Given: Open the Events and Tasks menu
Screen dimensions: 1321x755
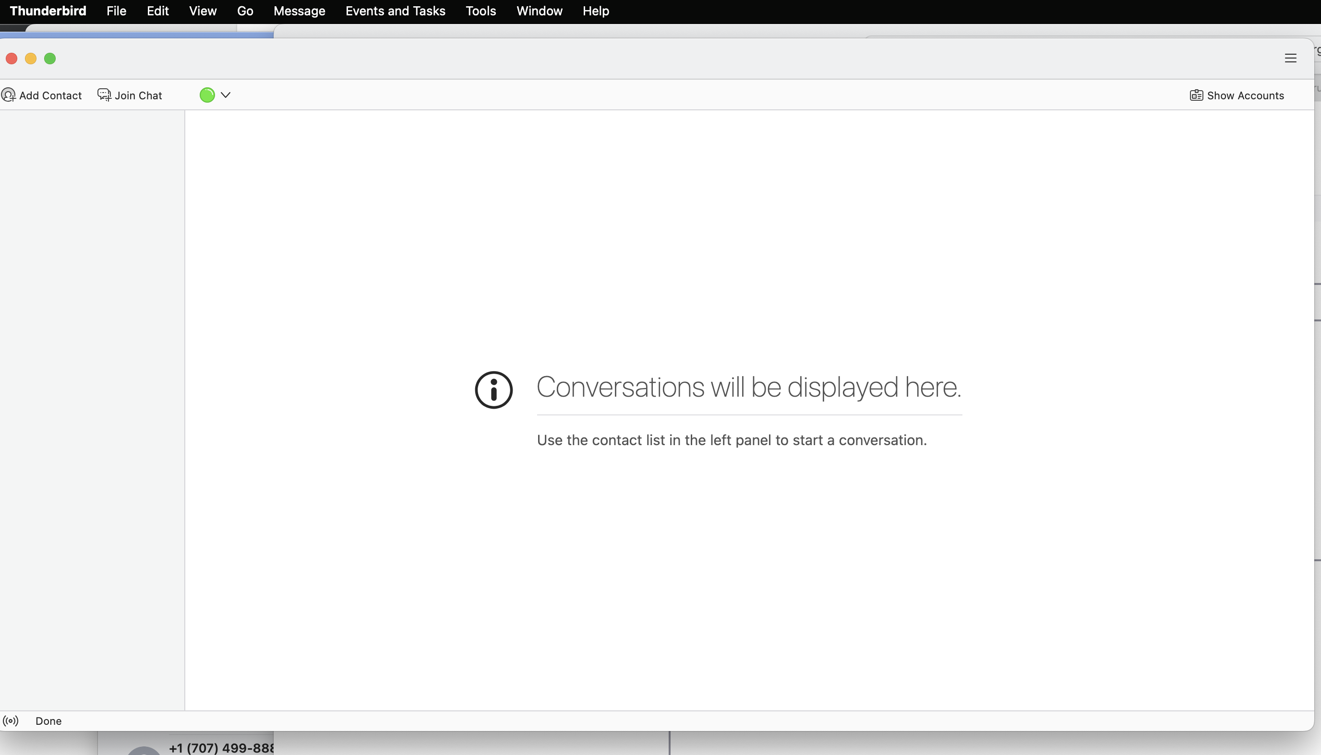Looking at the screenshot, I should tap(396, 11).
